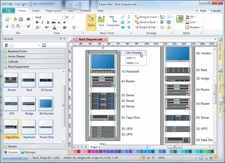
Task: Click the Manager panel button
Action: pos(28,152)
